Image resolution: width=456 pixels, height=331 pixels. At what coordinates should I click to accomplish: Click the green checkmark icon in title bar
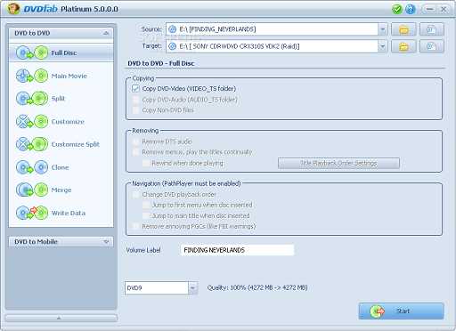(396, 9)
